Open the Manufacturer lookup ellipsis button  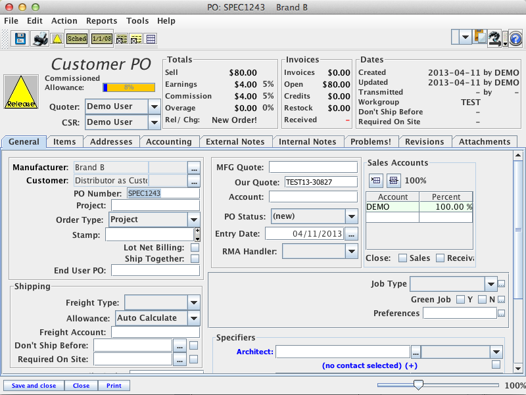click(194, 168)
